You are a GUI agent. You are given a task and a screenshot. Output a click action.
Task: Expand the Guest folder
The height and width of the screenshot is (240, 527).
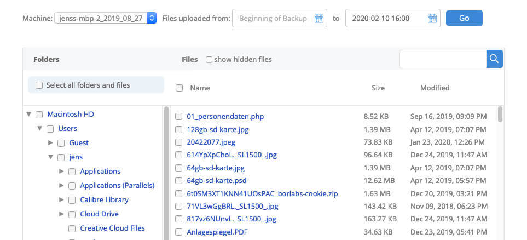50,143
